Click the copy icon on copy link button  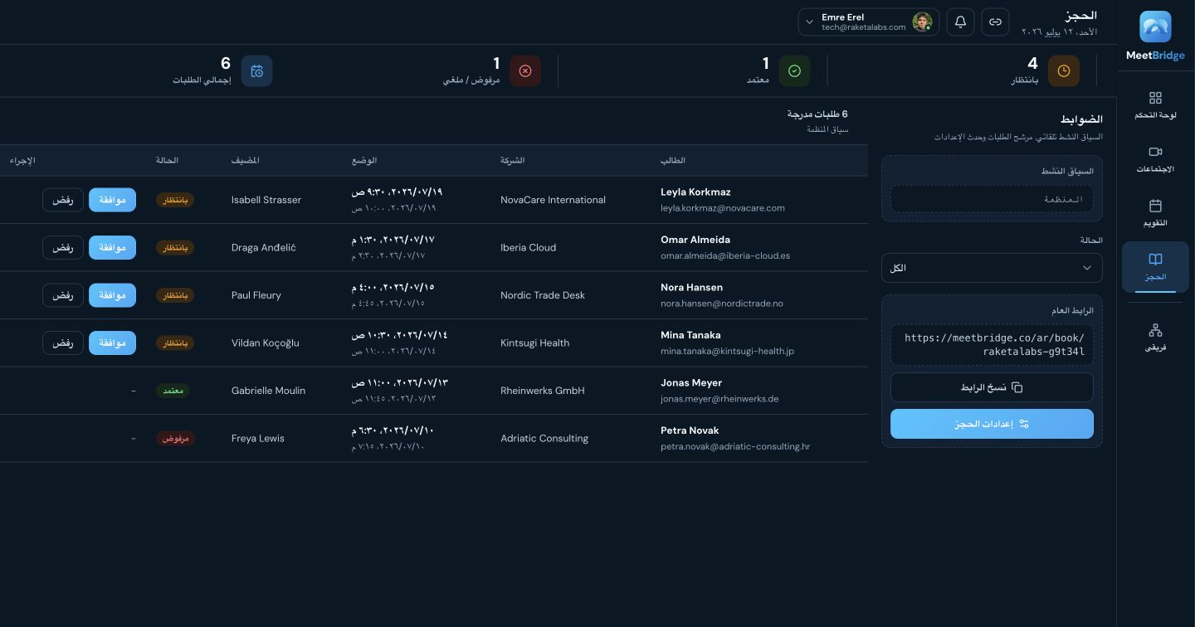1017,387
